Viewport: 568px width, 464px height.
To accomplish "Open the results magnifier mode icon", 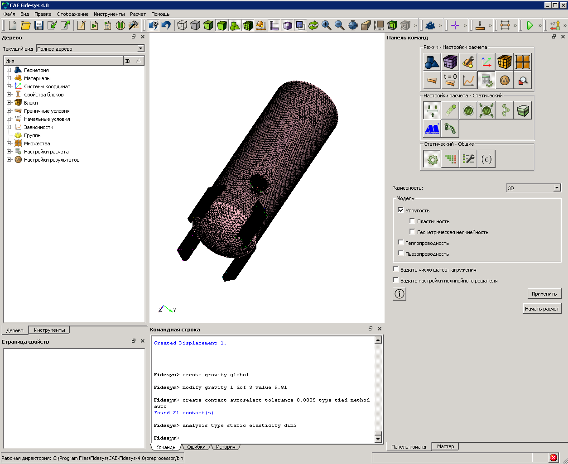I will coord(523,80).
